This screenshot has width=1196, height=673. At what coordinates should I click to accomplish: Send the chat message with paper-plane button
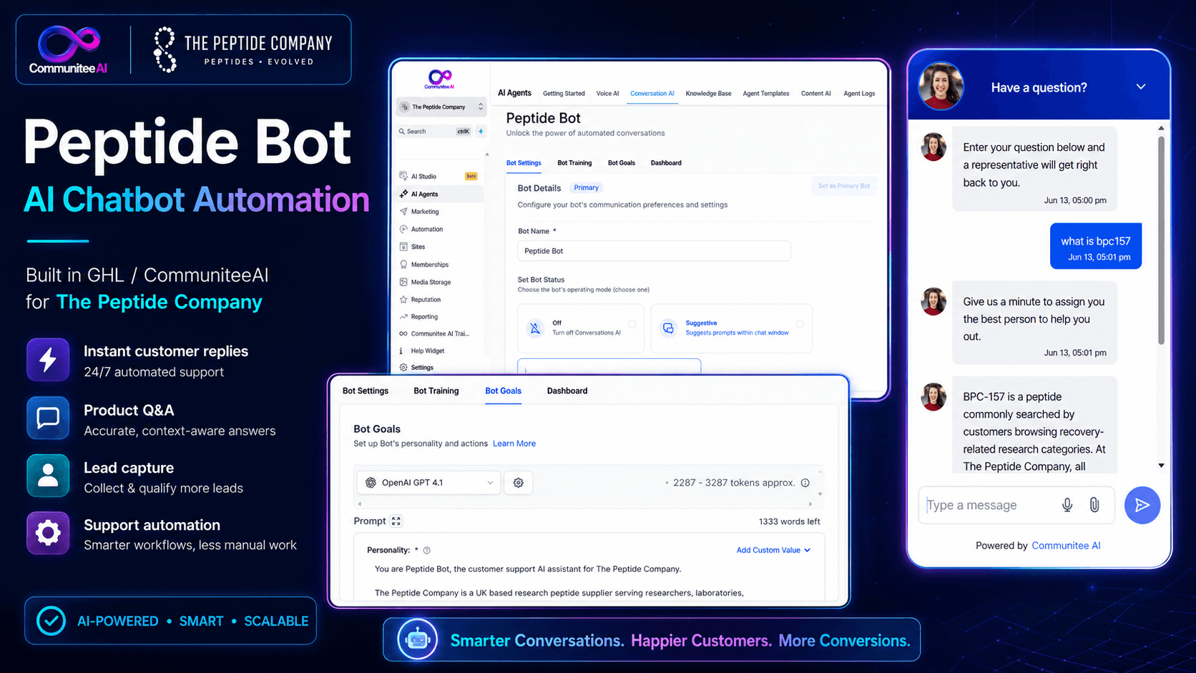click(1142, 505)
